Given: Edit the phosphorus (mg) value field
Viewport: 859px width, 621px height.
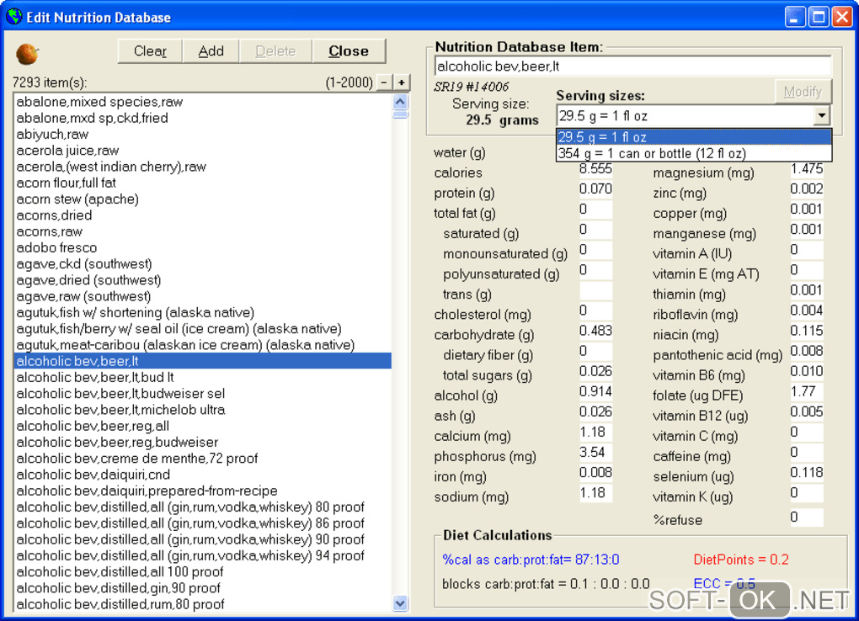Looking at the screenshot, I should [595, 453].
